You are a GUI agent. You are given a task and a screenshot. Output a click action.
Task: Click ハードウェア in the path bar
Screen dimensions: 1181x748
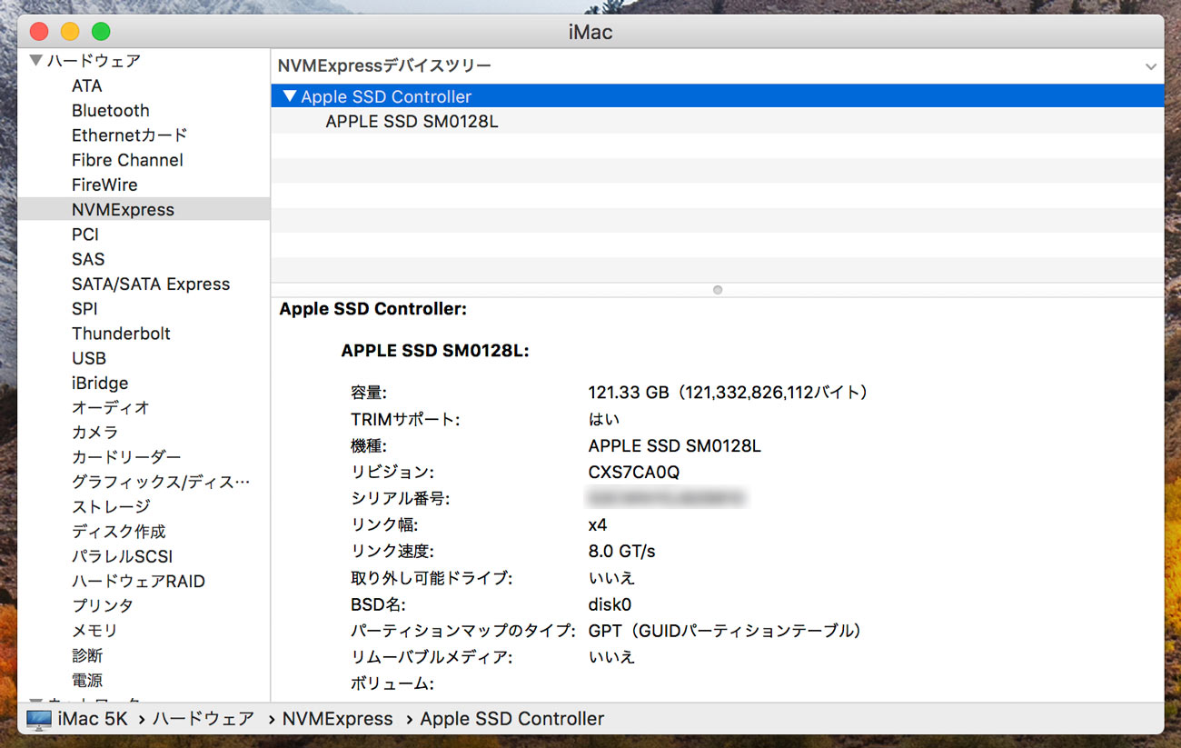click(203, 719)
